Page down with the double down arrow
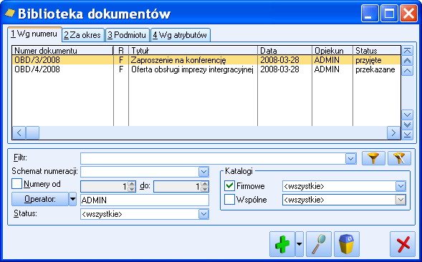 coord(407,125)
